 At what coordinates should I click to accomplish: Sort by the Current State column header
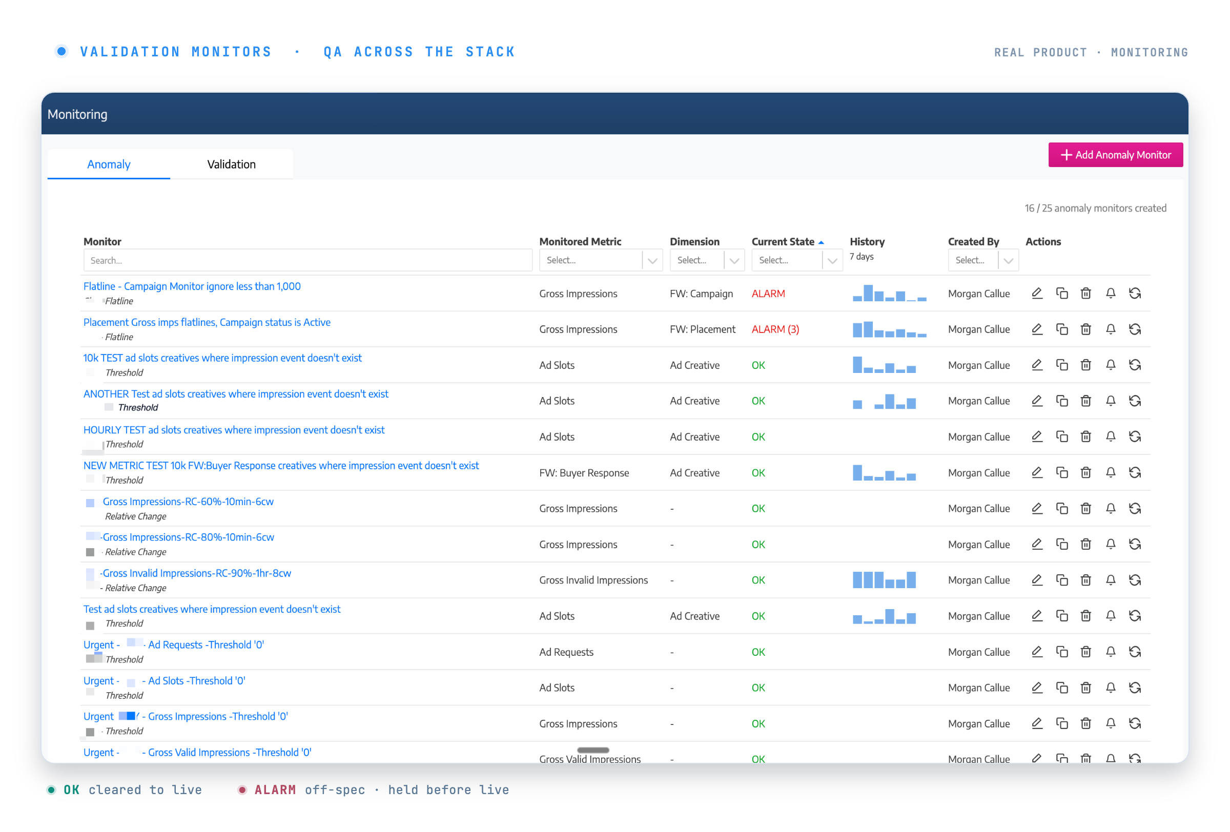coord(788,242)
